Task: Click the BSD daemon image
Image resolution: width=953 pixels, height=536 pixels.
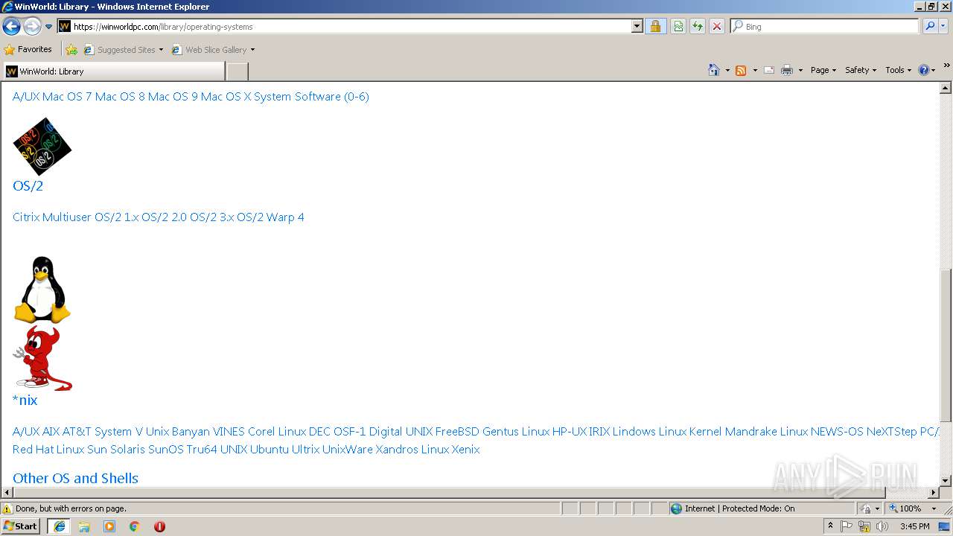Action: (x=42, y=357)
